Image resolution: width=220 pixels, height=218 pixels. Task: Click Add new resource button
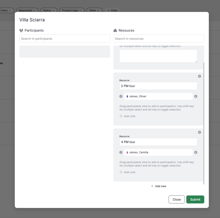159,186
